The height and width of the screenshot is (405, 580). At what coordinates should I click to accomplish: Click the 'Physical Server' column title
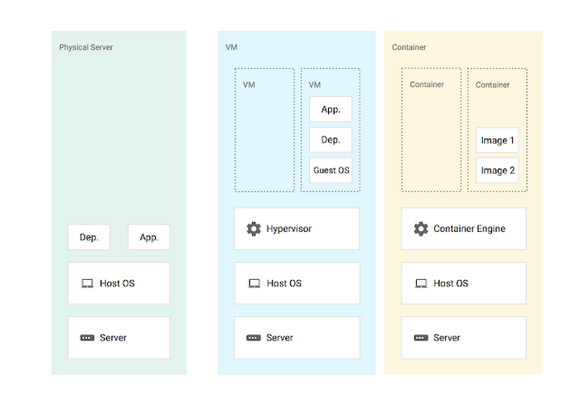[86, 47]
